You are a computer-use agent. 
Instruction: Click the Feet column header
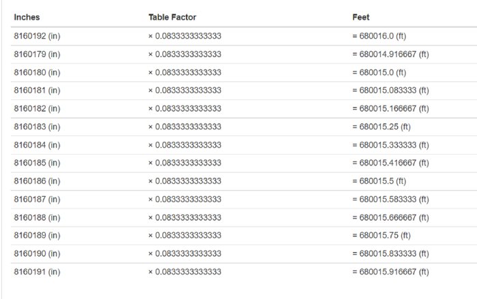[361, 17]
